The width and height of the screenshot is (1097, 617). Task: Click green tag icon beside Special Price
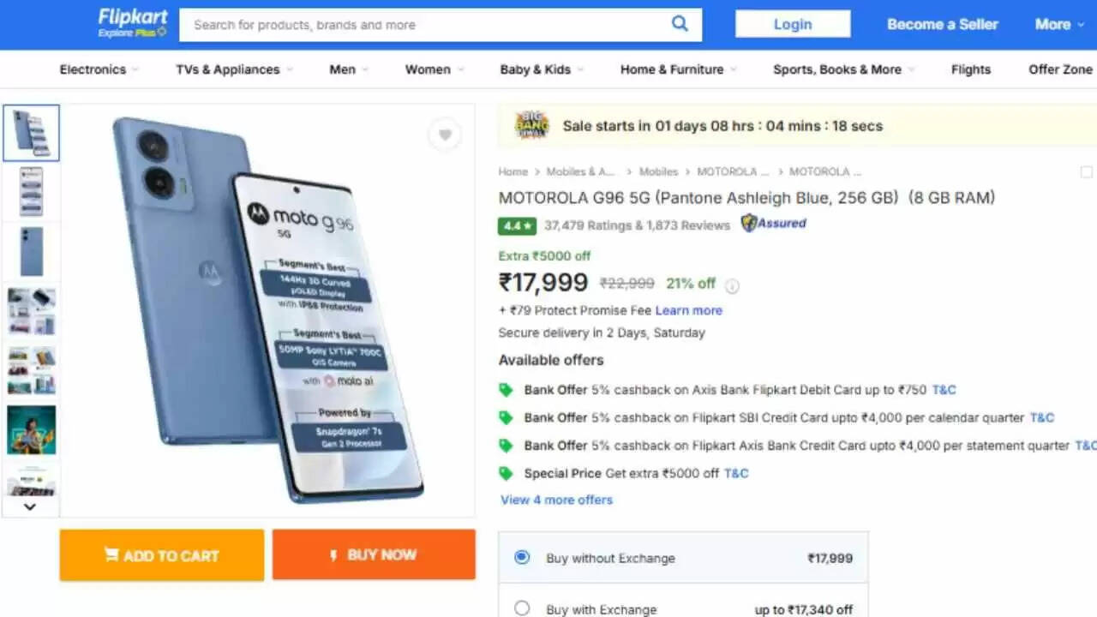[x=506, y=473]
